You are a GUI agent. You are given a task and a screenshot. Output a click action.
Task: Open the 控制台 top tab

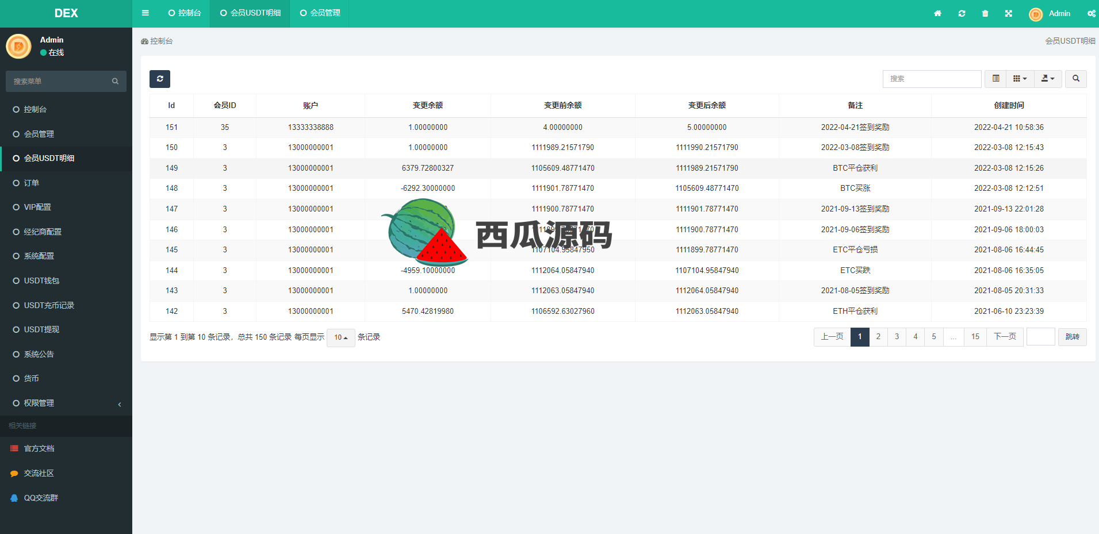pos(185,13)
